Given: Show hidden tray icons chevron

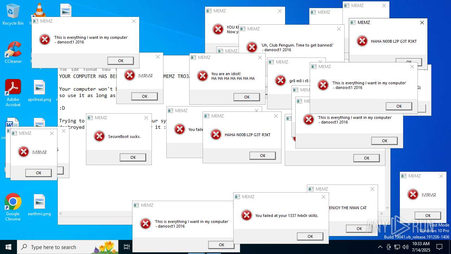Looking at the screenshot, I should pos(380,247).
